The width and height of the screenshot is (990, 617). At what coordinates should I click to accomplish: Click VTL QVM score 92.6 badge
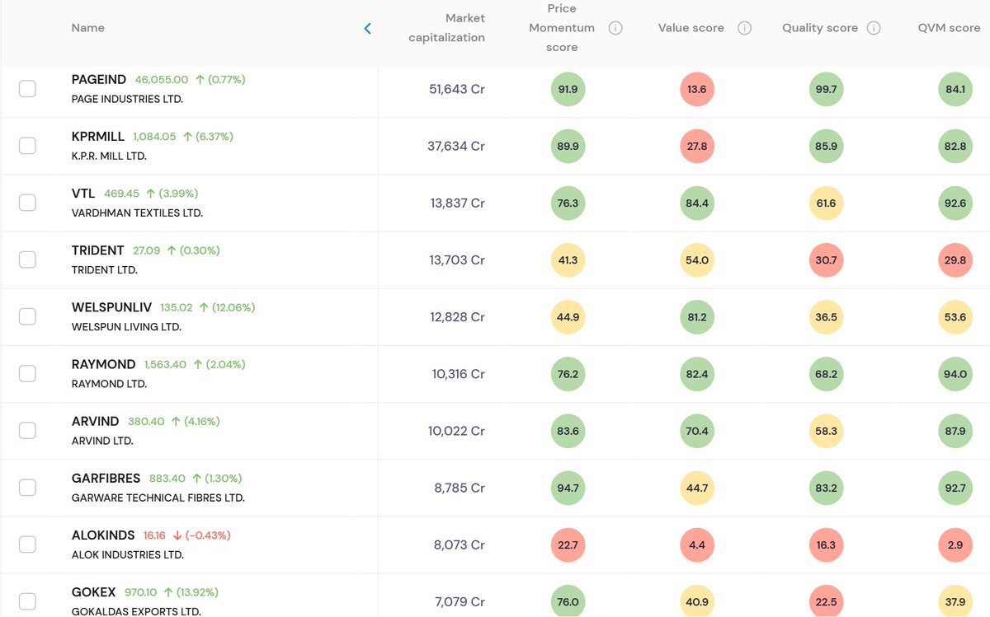955,203
